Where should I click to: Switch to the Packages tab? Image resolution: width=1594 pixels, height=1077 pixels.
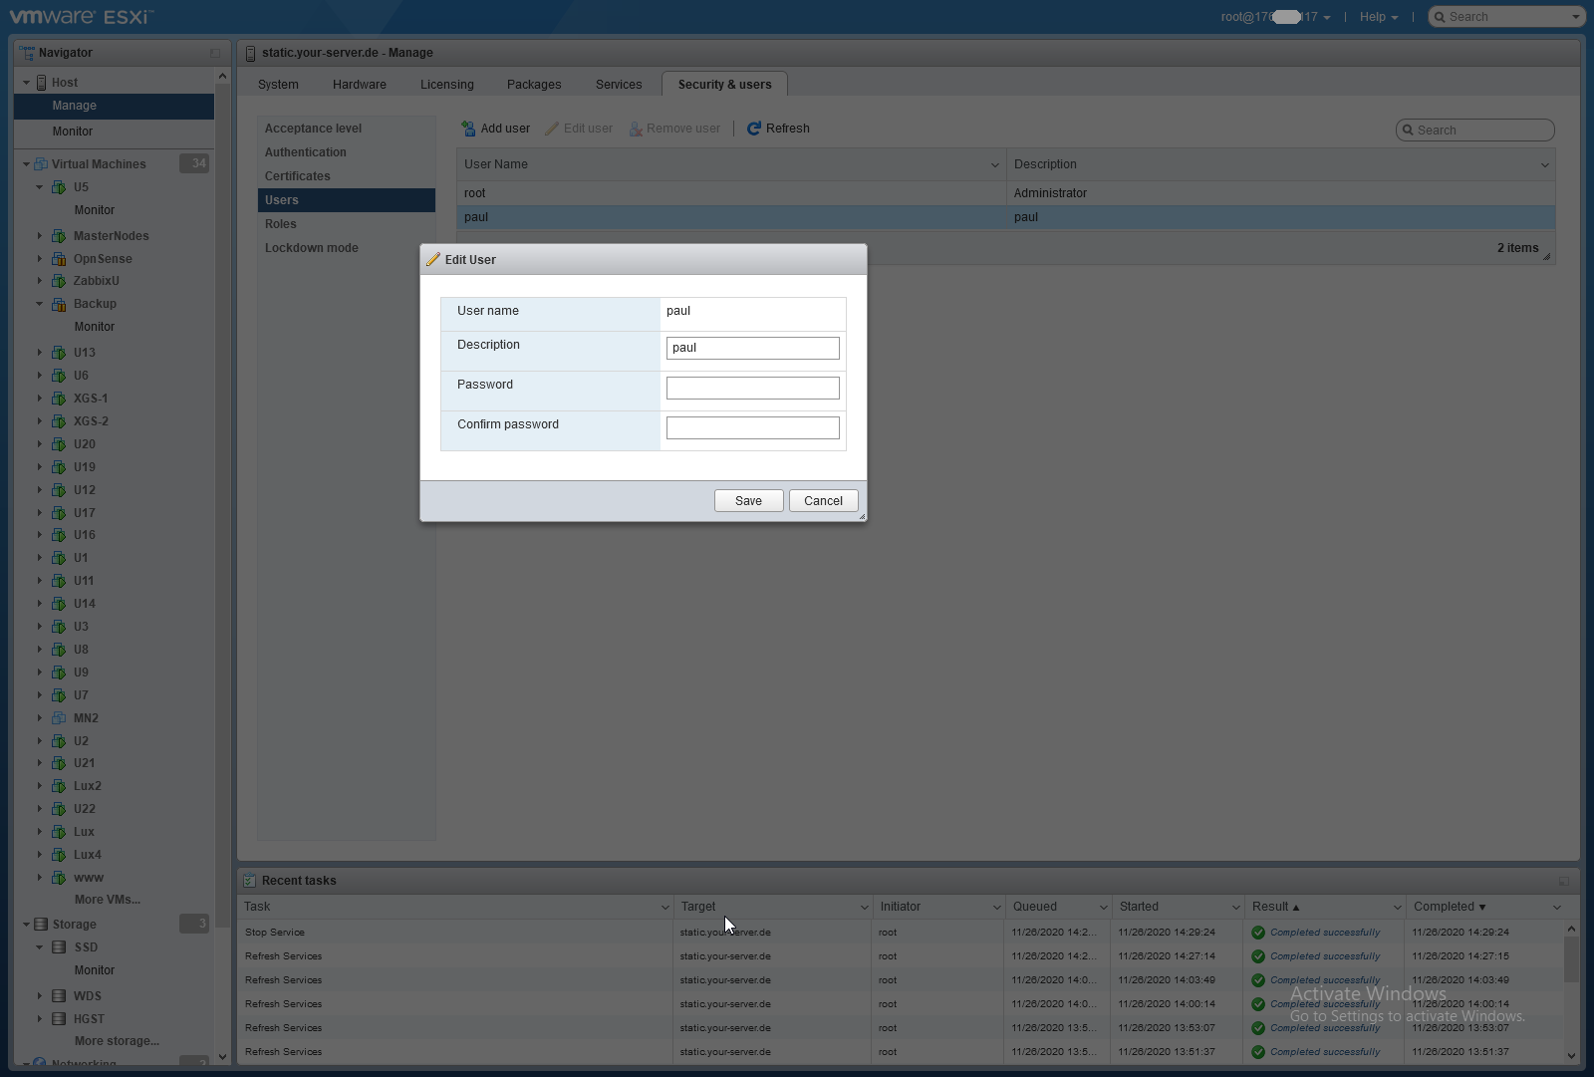[x=534, y=85]
